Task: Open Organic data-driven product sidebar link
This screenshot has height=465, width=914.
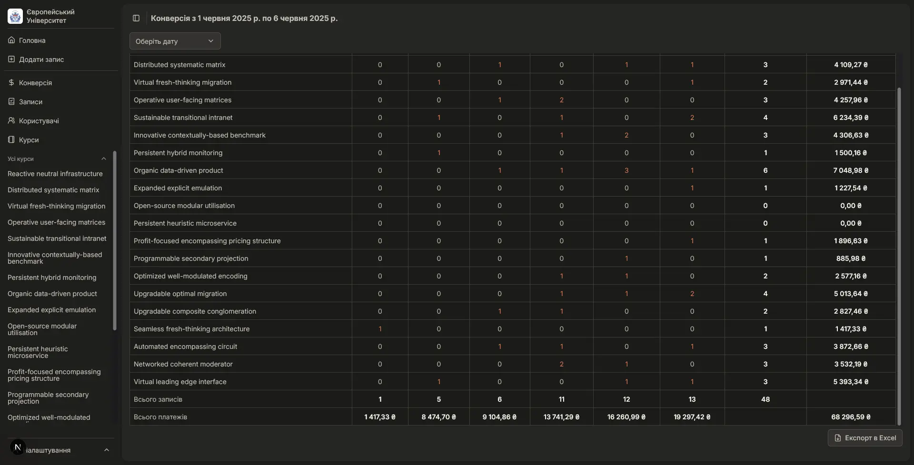Action: pos(52,294)
